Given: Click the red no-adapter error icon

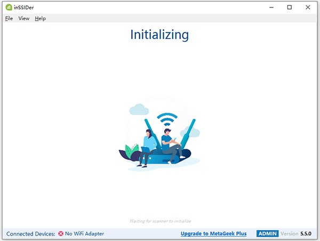Looking at the screenshot, I should tap(61, 234).
